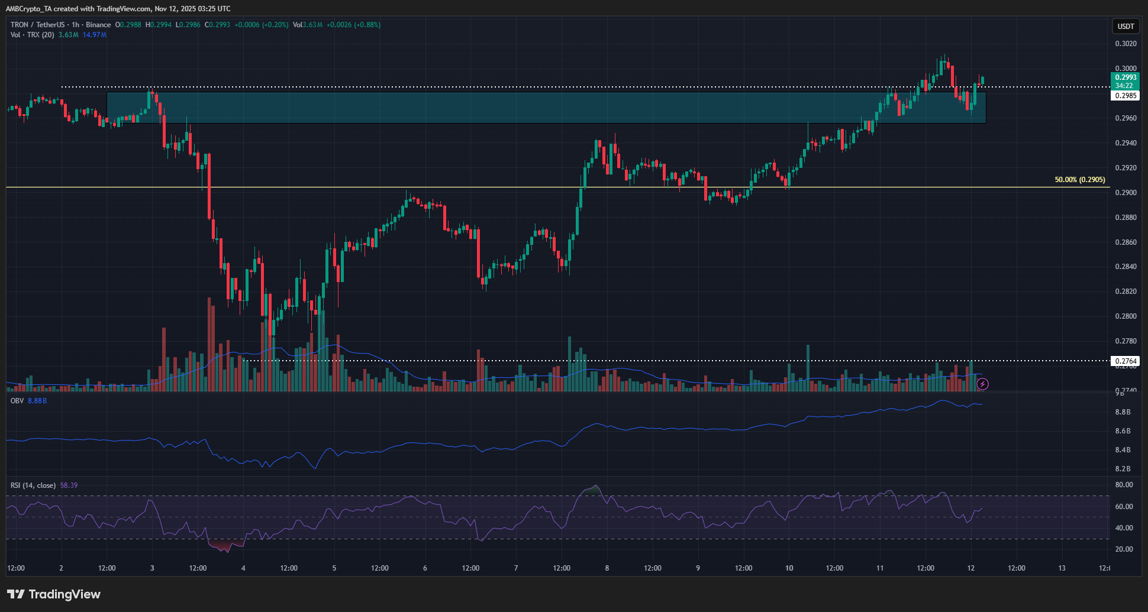The height and width of the screenshot is (612, 1148).
Task: Click Binance to view exchange options
Action: pyautogui.click(x=96, y=25)
